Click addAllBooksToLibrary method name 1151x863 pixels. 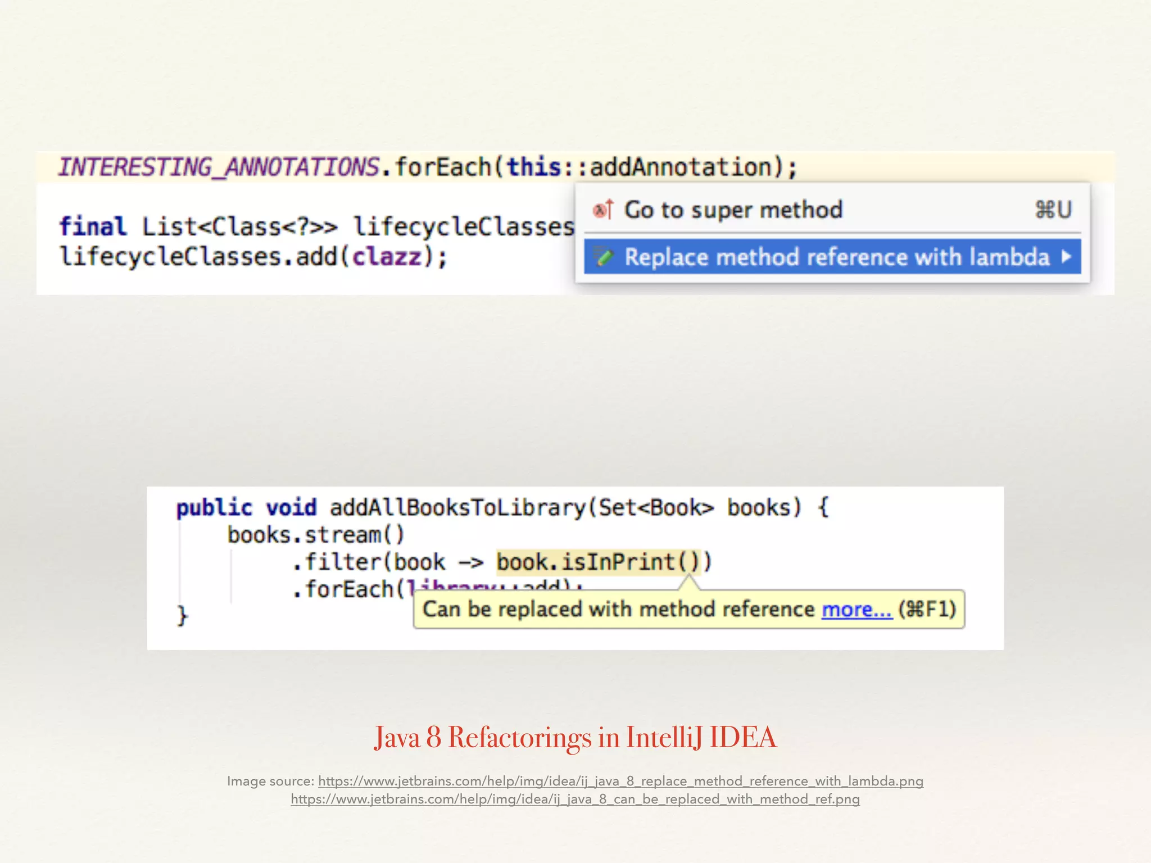click(458, 507)
